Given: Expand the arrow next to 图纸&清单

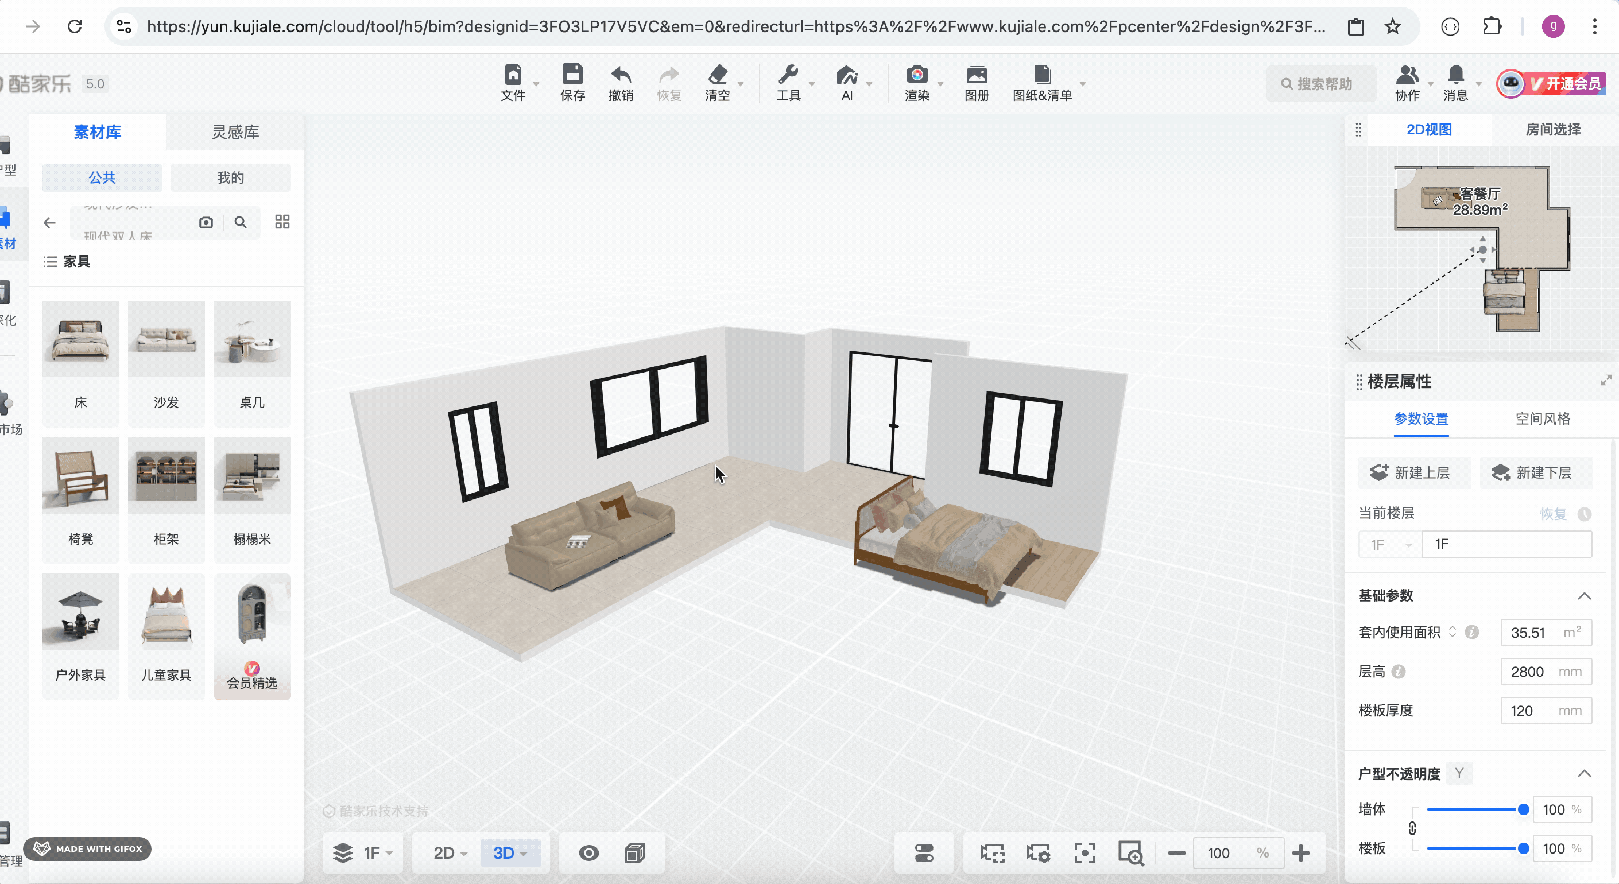Looking at the screenshot, I should pos(1082,84).
